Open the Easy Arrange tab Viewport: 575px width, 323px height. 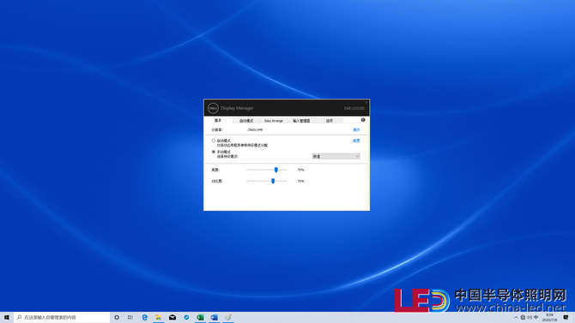pos(274,121)
